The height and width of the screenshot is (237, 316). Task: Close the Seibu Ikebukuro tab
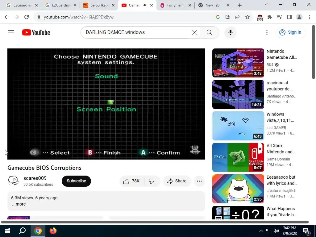tap(113, 6)
